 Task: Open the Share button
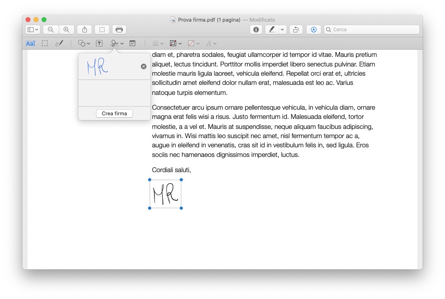84,30
